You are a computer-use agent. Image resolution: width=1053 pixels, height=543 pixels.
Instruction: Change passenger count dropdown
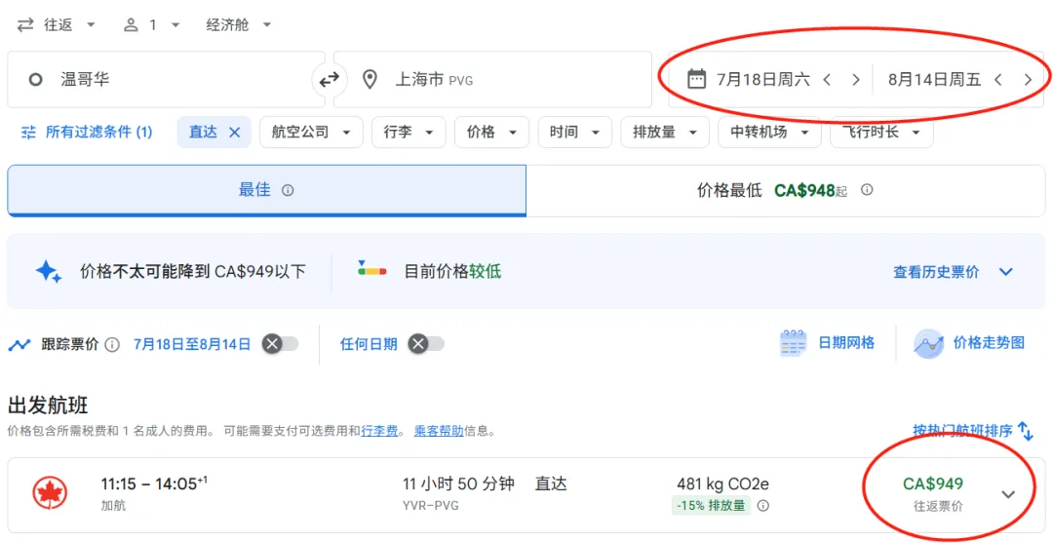point(152,24)
